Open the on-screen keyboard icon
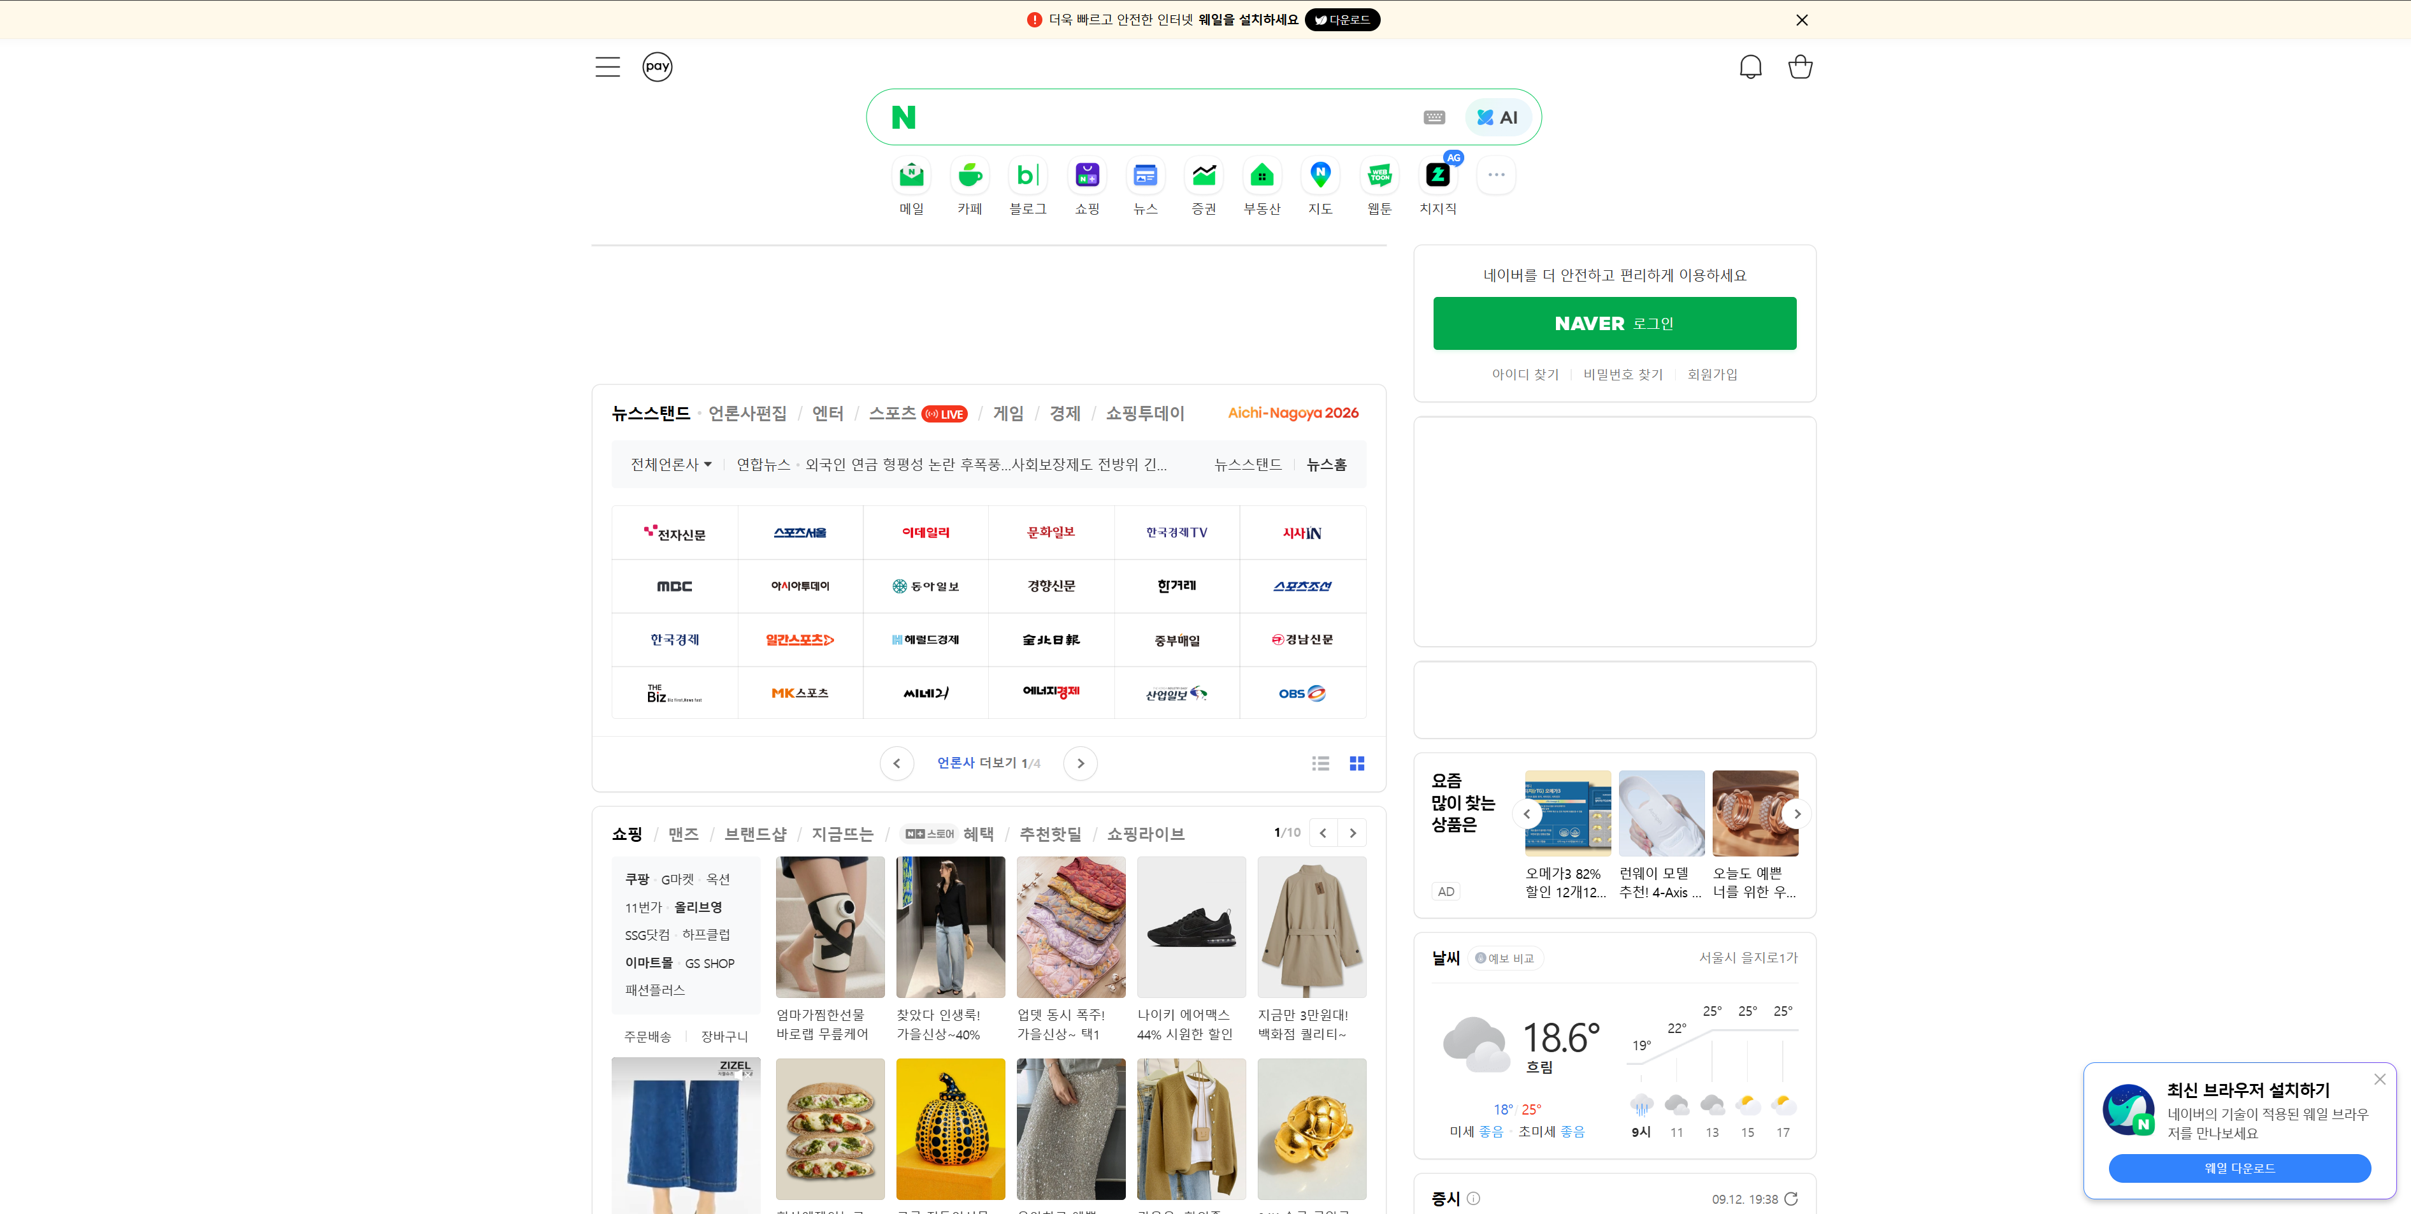This screenshot has width=2411, height=1214. (x=1434, y=117)
